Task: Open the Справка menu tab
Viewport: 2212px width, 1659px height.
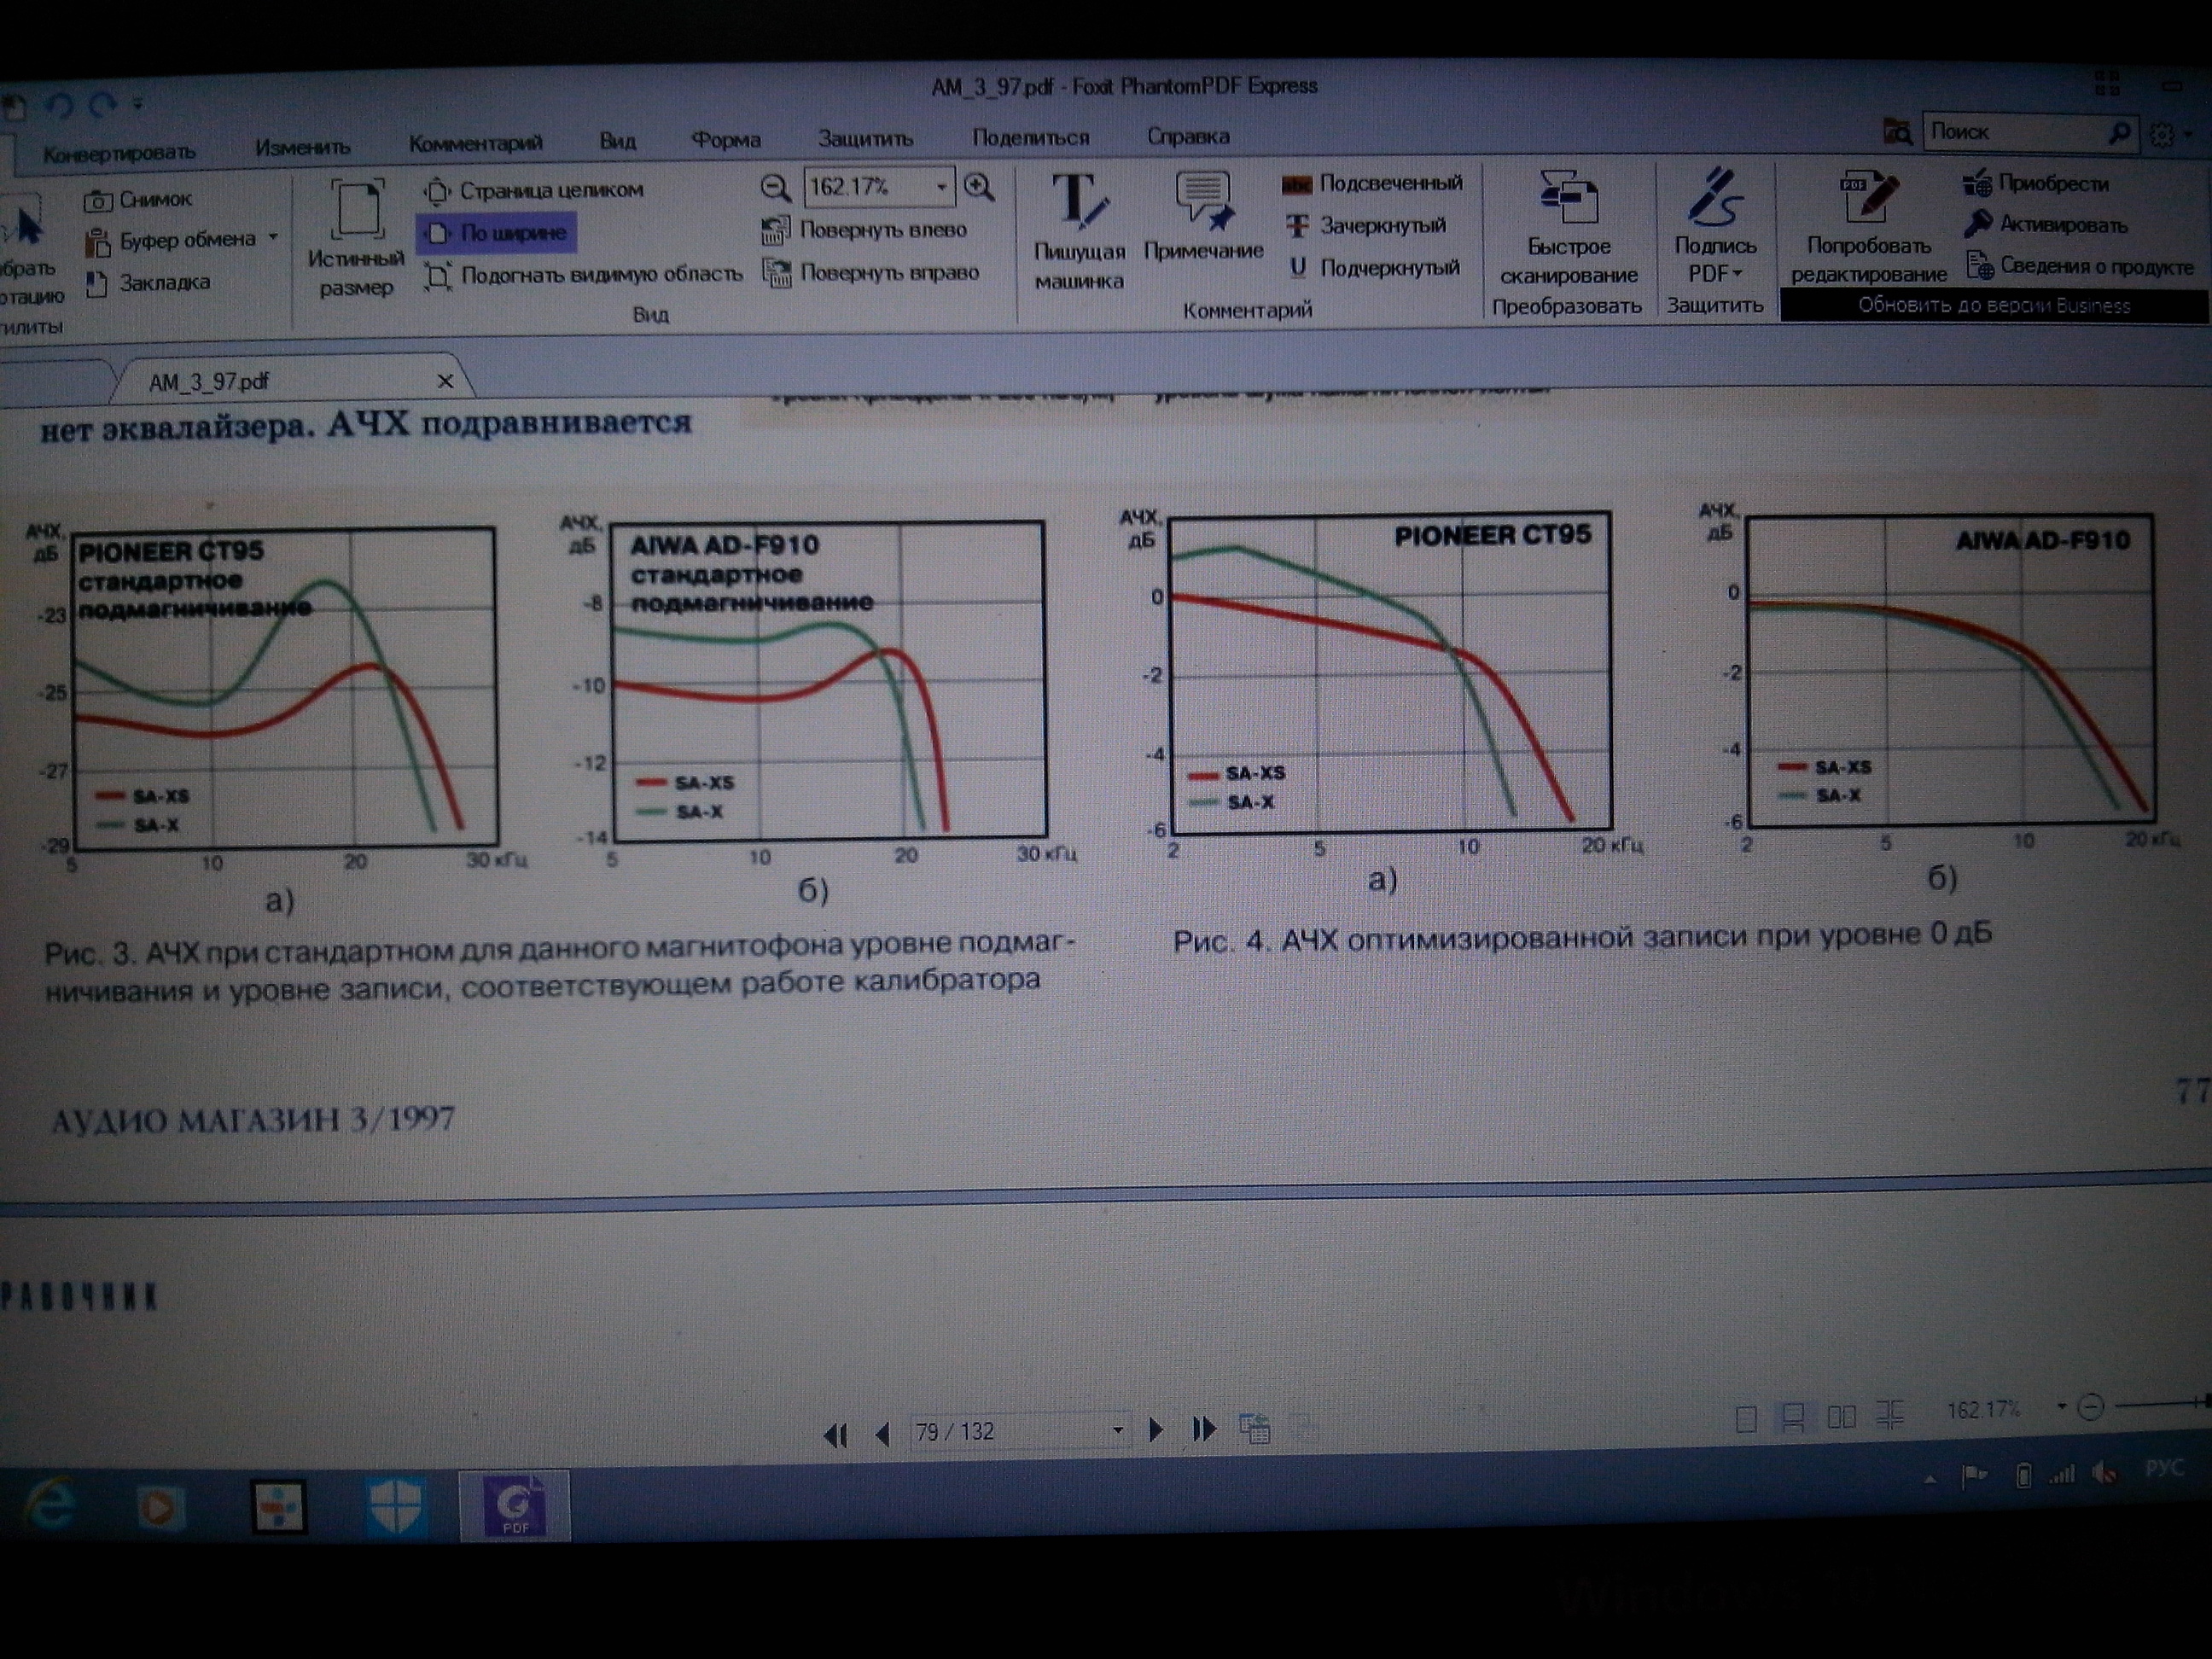Action: pos(1188,136)
